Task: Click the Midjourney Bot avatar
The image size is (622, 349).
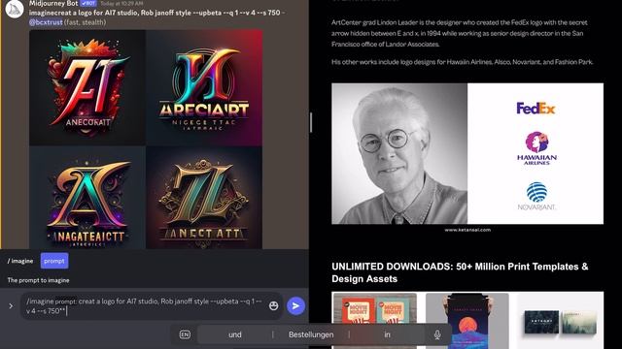Action: point(15,9)
